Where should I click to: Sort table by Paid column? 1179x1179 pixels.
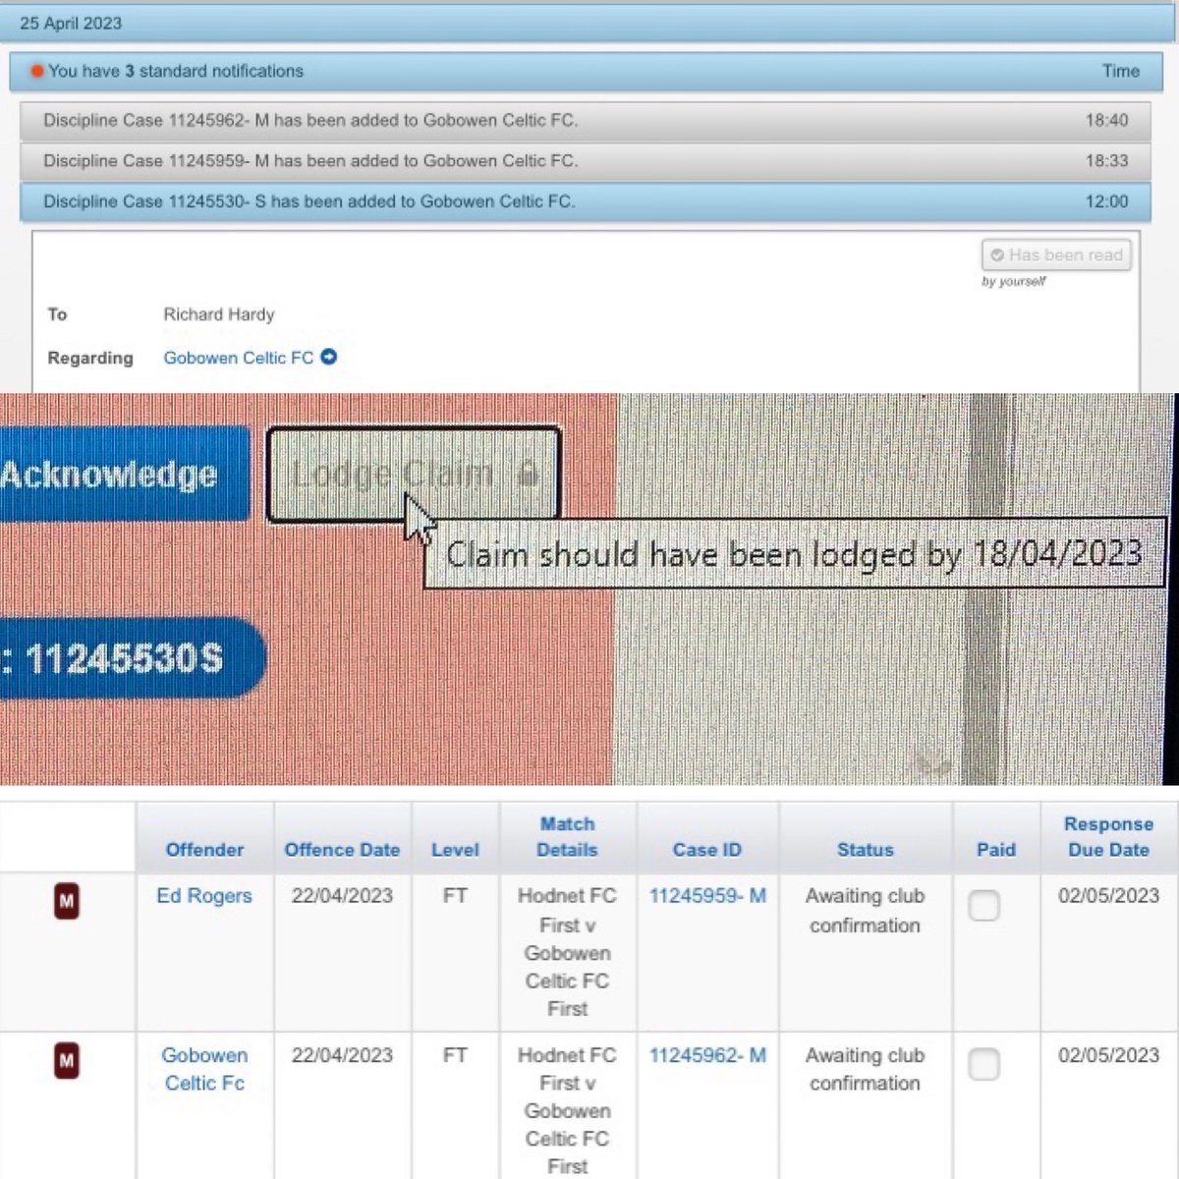coord(996,850)
